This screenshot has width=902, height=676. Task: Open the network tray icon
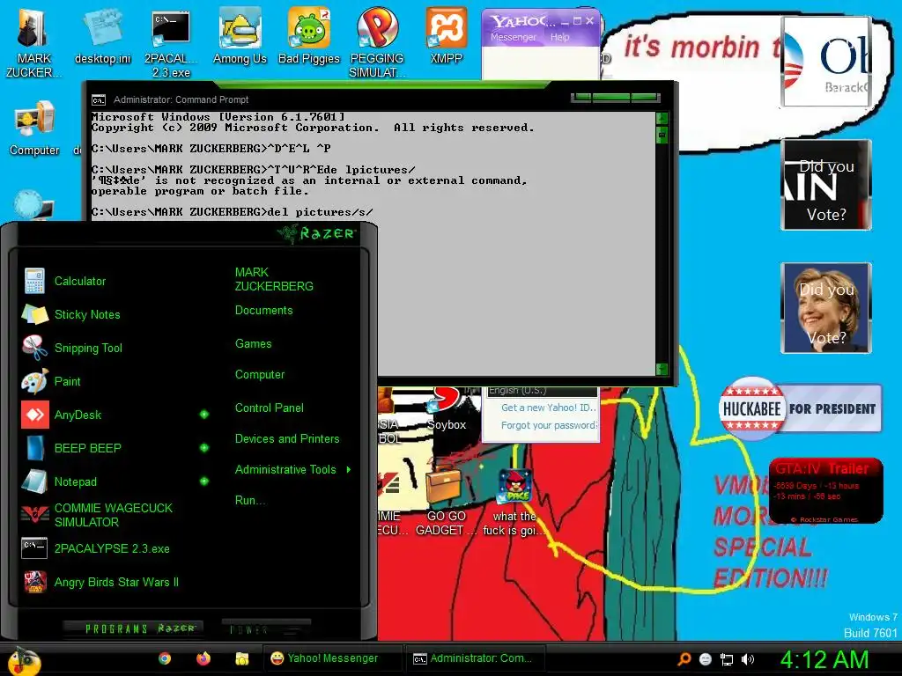point(727,659)
